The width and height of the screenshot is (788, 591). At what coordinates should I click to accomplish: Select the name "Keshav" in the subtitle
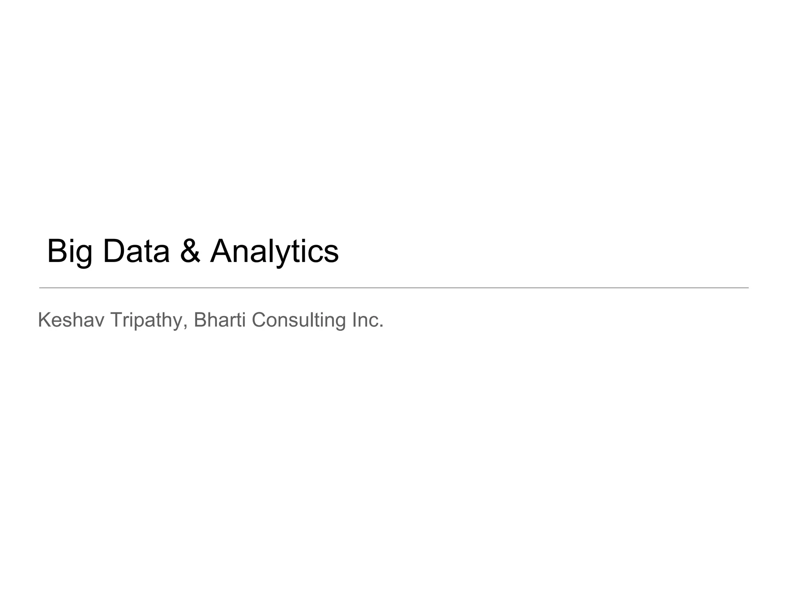(x=71, y=320)
